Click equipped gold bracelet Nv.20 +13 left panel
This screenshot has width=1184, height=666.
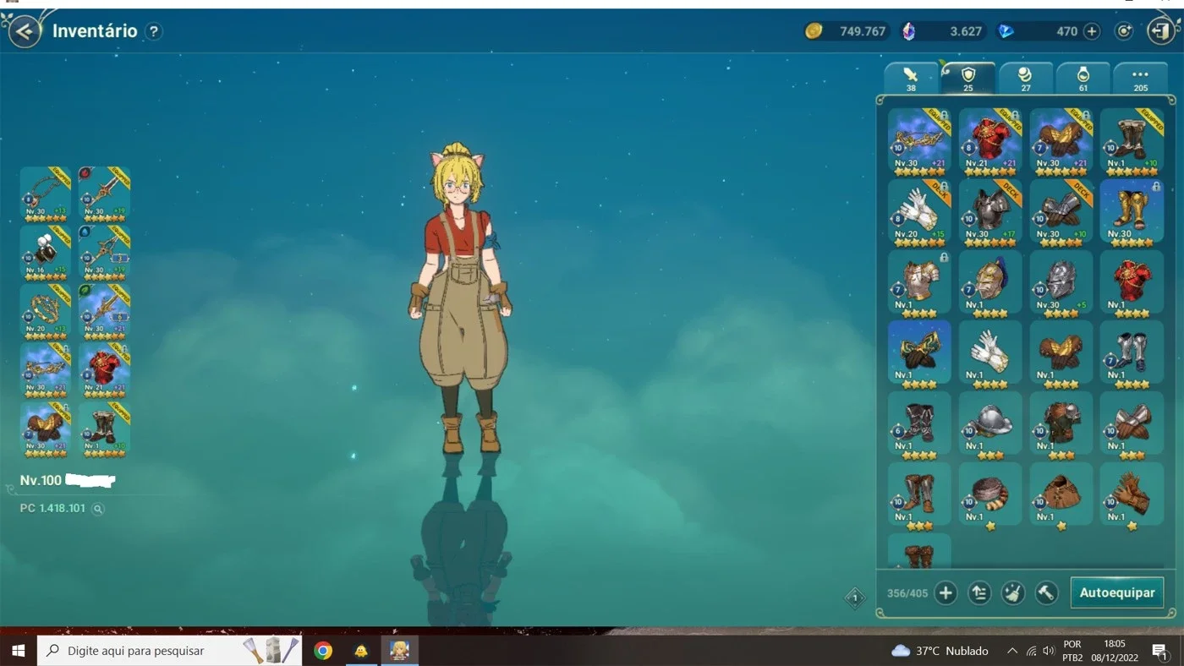pos(46,311)
